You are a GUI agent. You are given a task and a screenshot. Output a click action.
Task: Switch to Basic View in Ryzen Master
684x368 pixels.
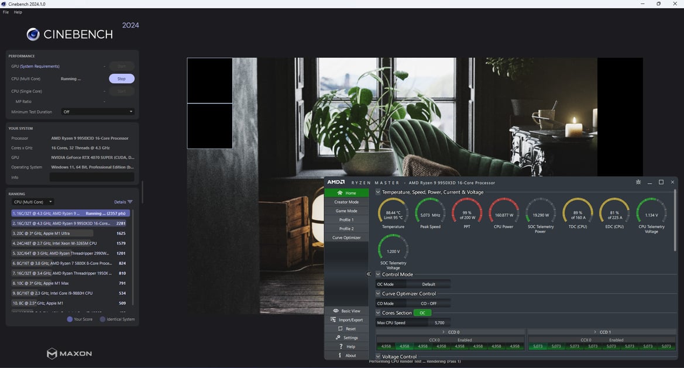pos(347,311)
